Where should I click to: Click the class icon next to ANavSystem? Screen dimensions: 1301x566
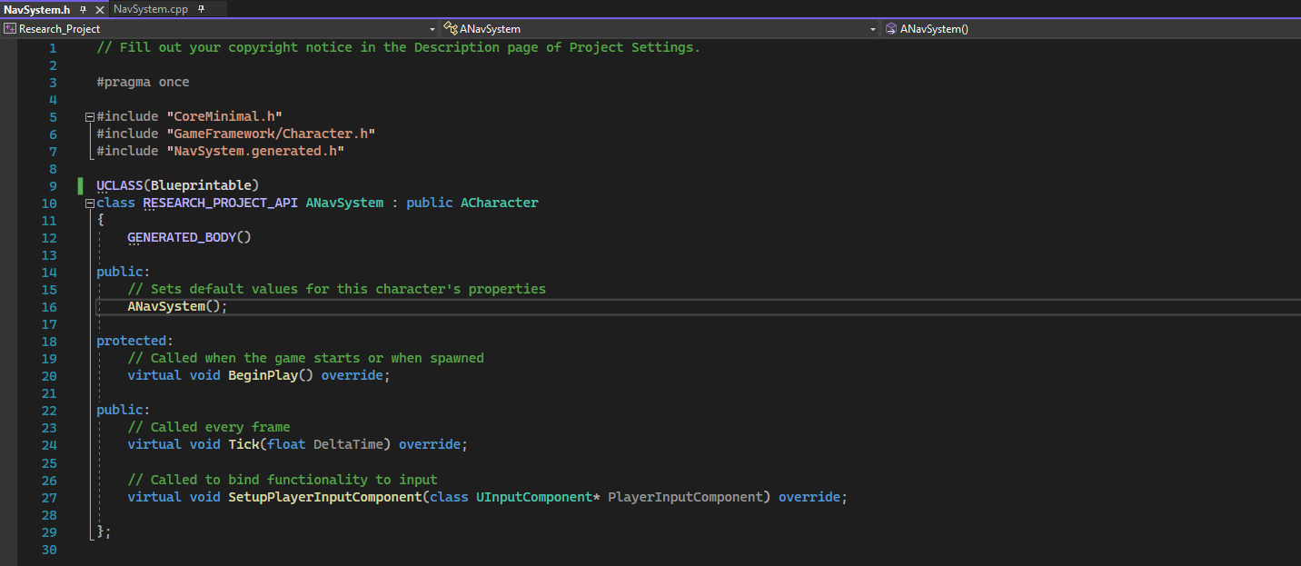[x=450, y=28]
